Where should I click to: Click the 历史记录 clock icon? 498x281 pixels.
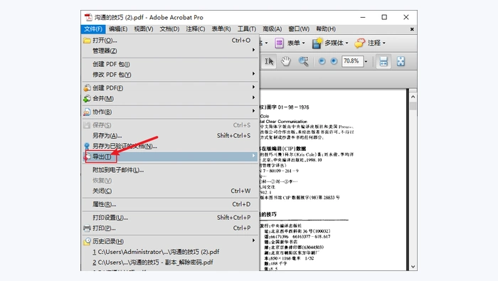pos(87,241)
